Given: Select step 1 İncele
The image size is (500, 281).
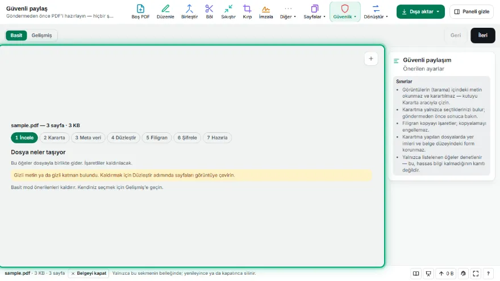Looking at the screenshot, I should pos(24,137).
